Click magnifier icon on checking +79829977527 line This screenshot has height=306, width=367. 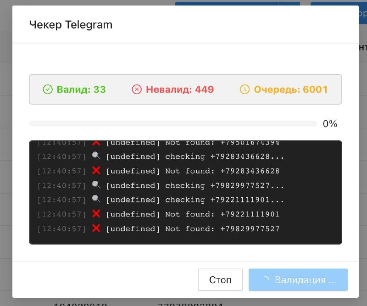tap(96, 185)
